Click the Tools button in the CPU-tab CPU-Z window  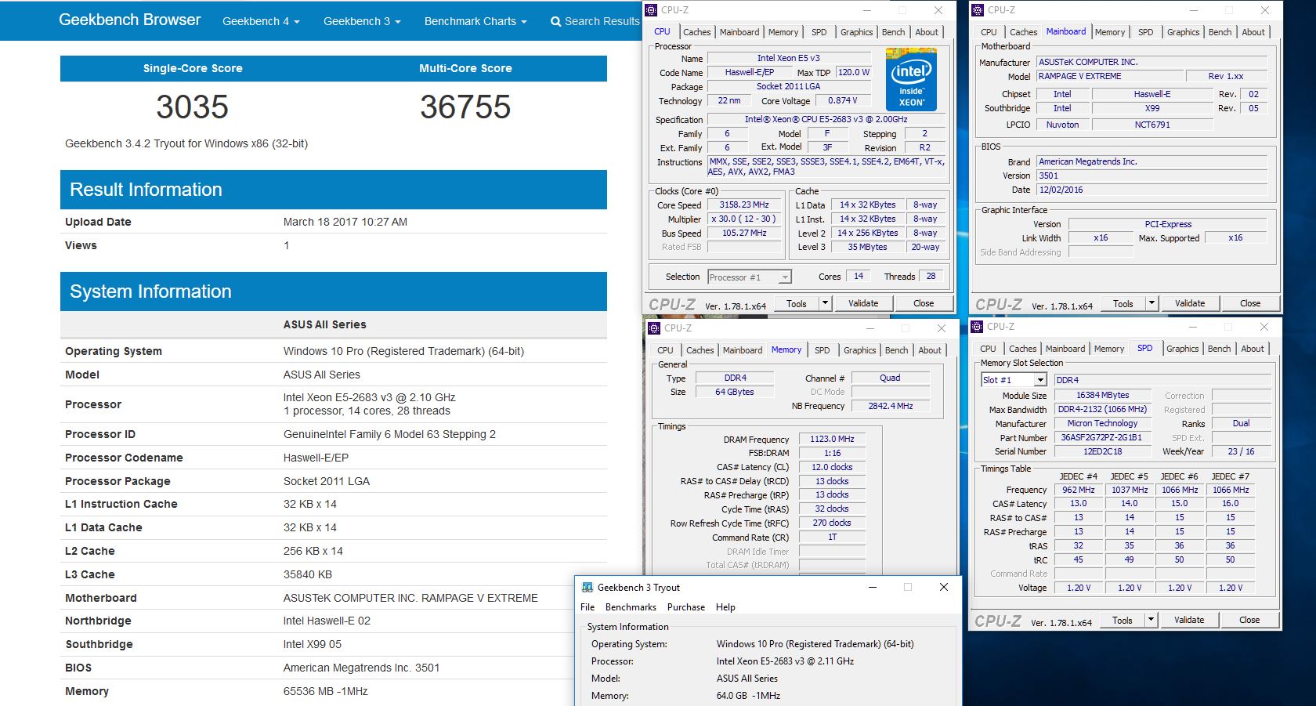(x=797, y=303)
